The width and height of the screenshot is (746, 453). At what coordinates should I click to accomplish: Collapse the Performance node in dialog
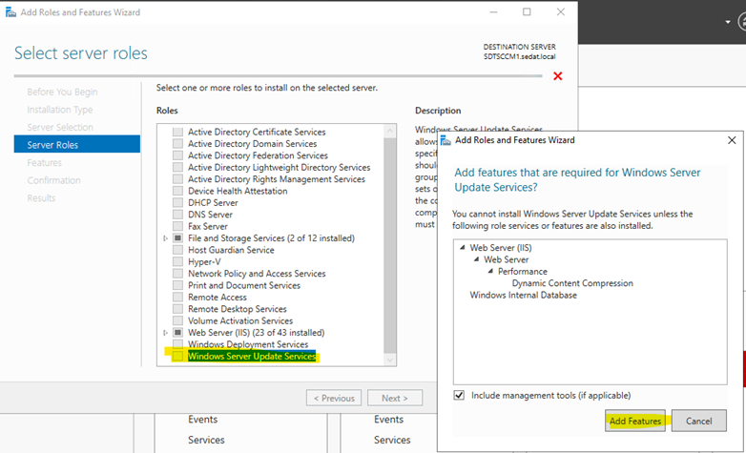tap(490, 271)
